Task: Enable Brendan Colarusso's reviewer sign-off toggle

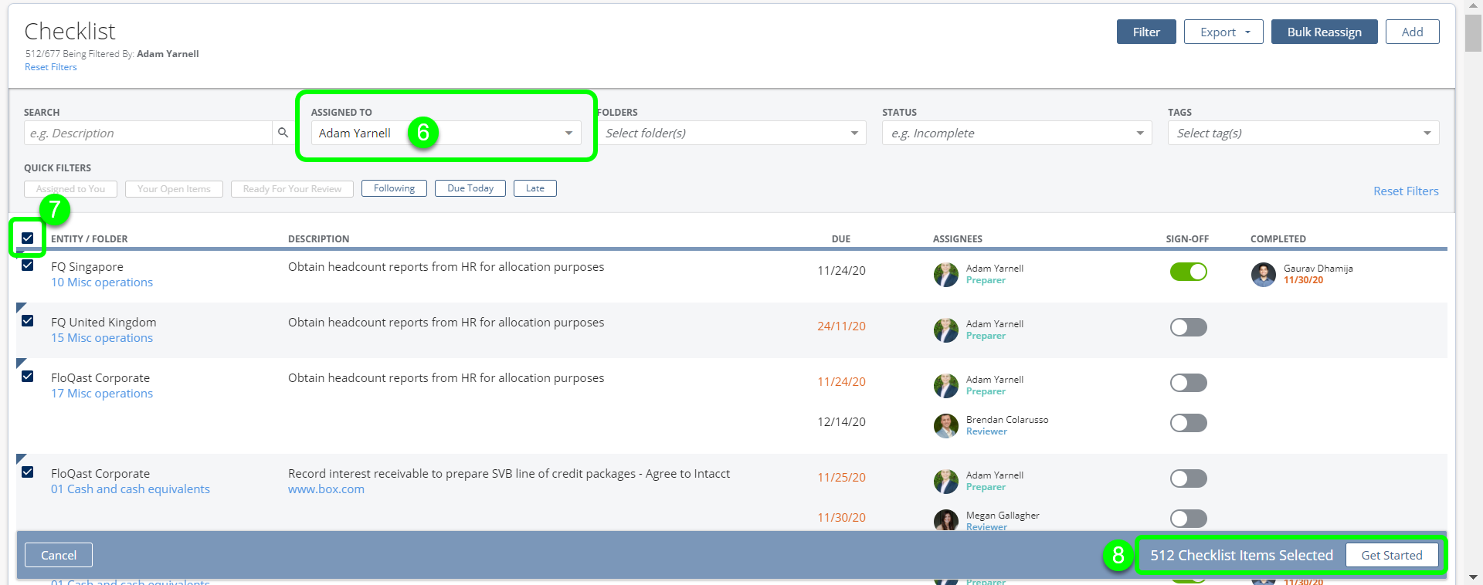Action: click(1188, 423)
